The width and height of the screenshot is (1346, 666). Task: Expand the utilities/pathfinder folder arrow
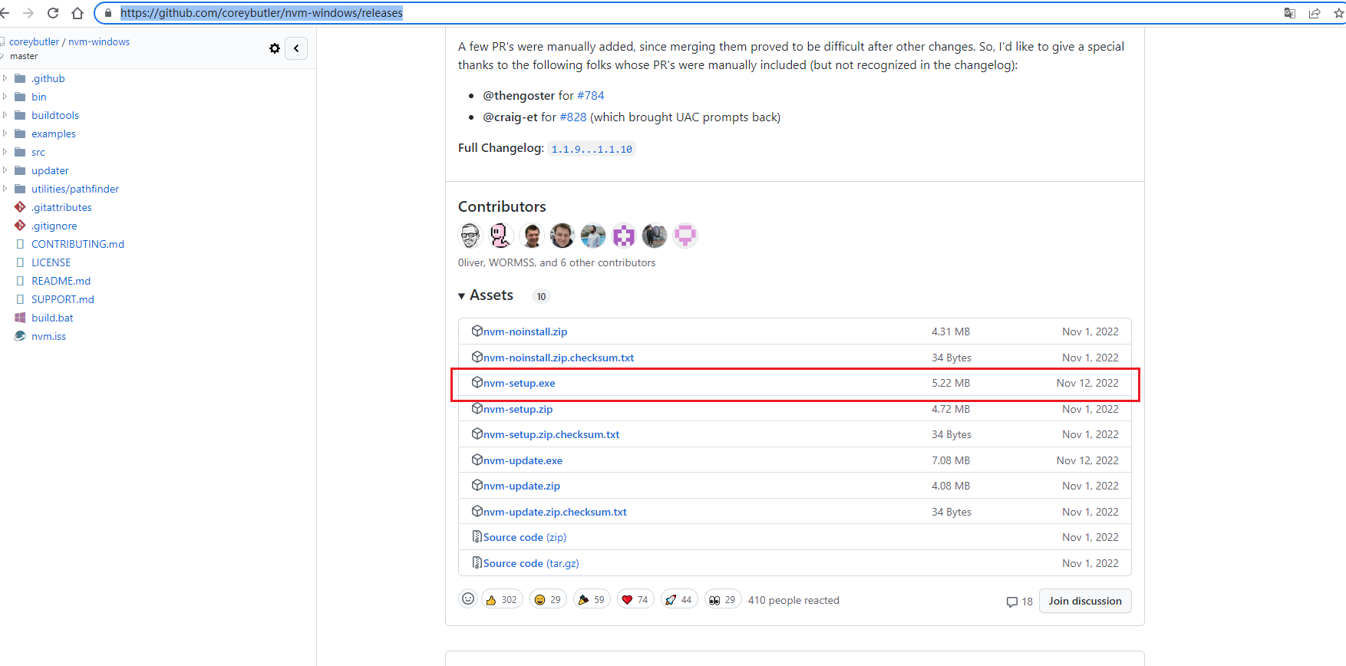tap(5, 189)
